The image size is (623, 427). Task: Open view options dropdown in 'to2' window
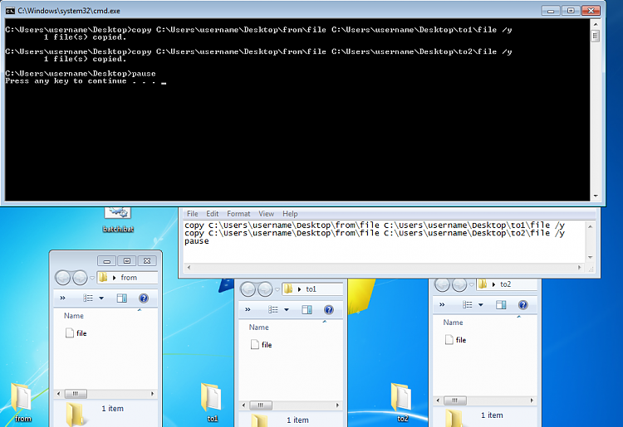coord(481,304)
